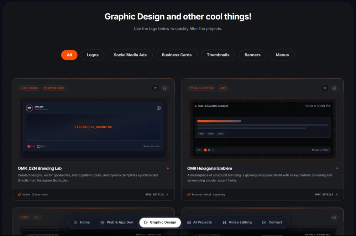Image resolution: width=356 pixels, height=236 pixels.
Task: Open AI Projects section
Action: tap(200, 222)
